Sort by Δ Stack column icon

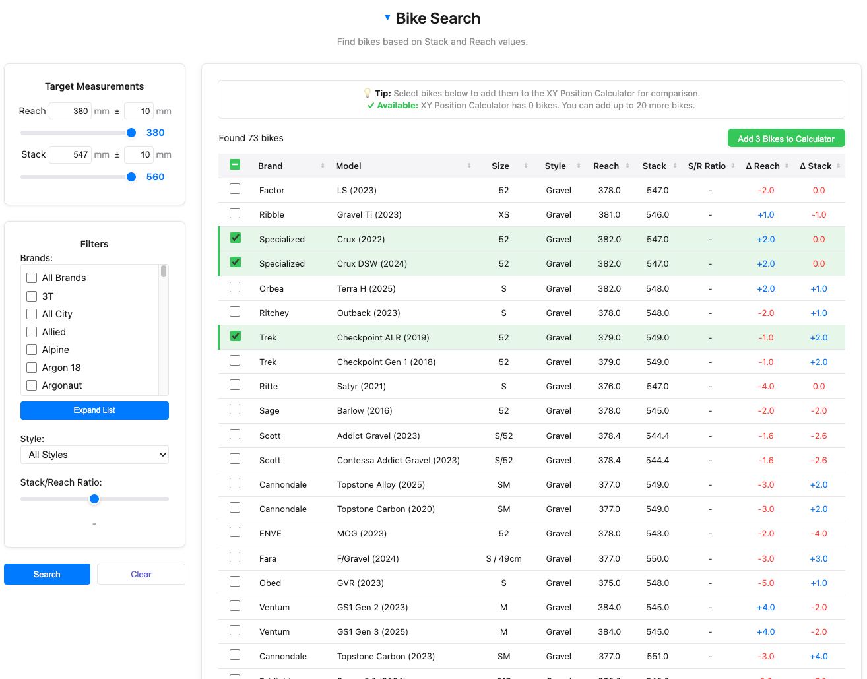(x=839, y=166)
